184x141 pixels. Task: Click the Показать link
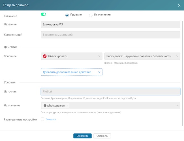pos(51,119)
